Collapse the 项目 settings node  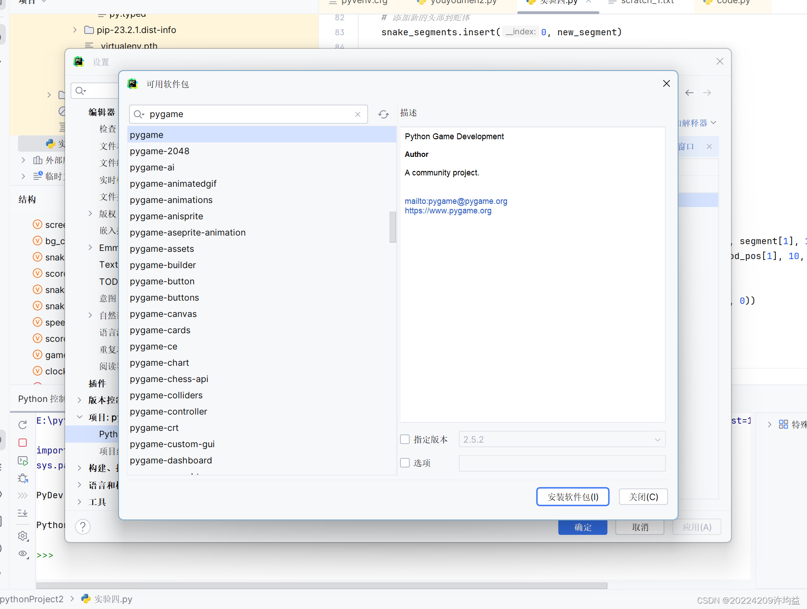[x=79, y=417]
